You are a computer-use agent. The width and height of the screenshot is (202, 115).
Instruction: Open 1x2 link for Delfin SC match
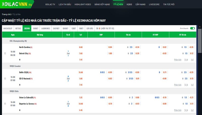(x=192, y=85)
